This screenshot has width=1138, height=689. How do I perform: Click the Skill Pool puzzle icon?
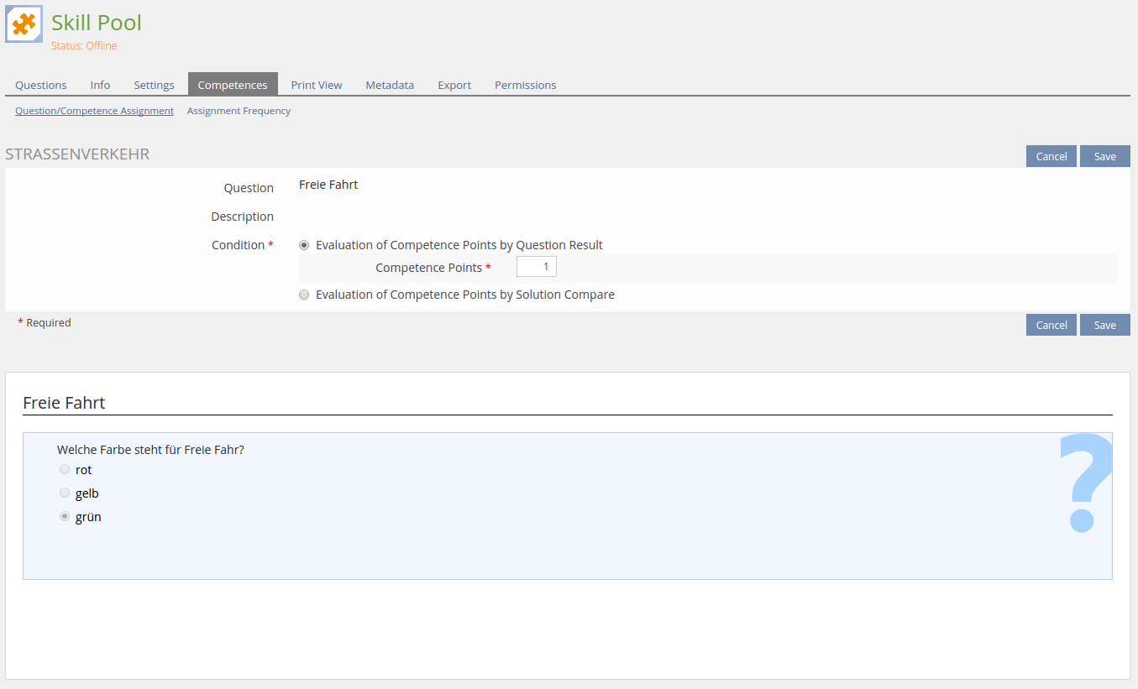pos(24,24)
